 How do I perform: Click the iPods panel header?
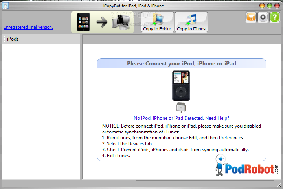coord(41,39)
